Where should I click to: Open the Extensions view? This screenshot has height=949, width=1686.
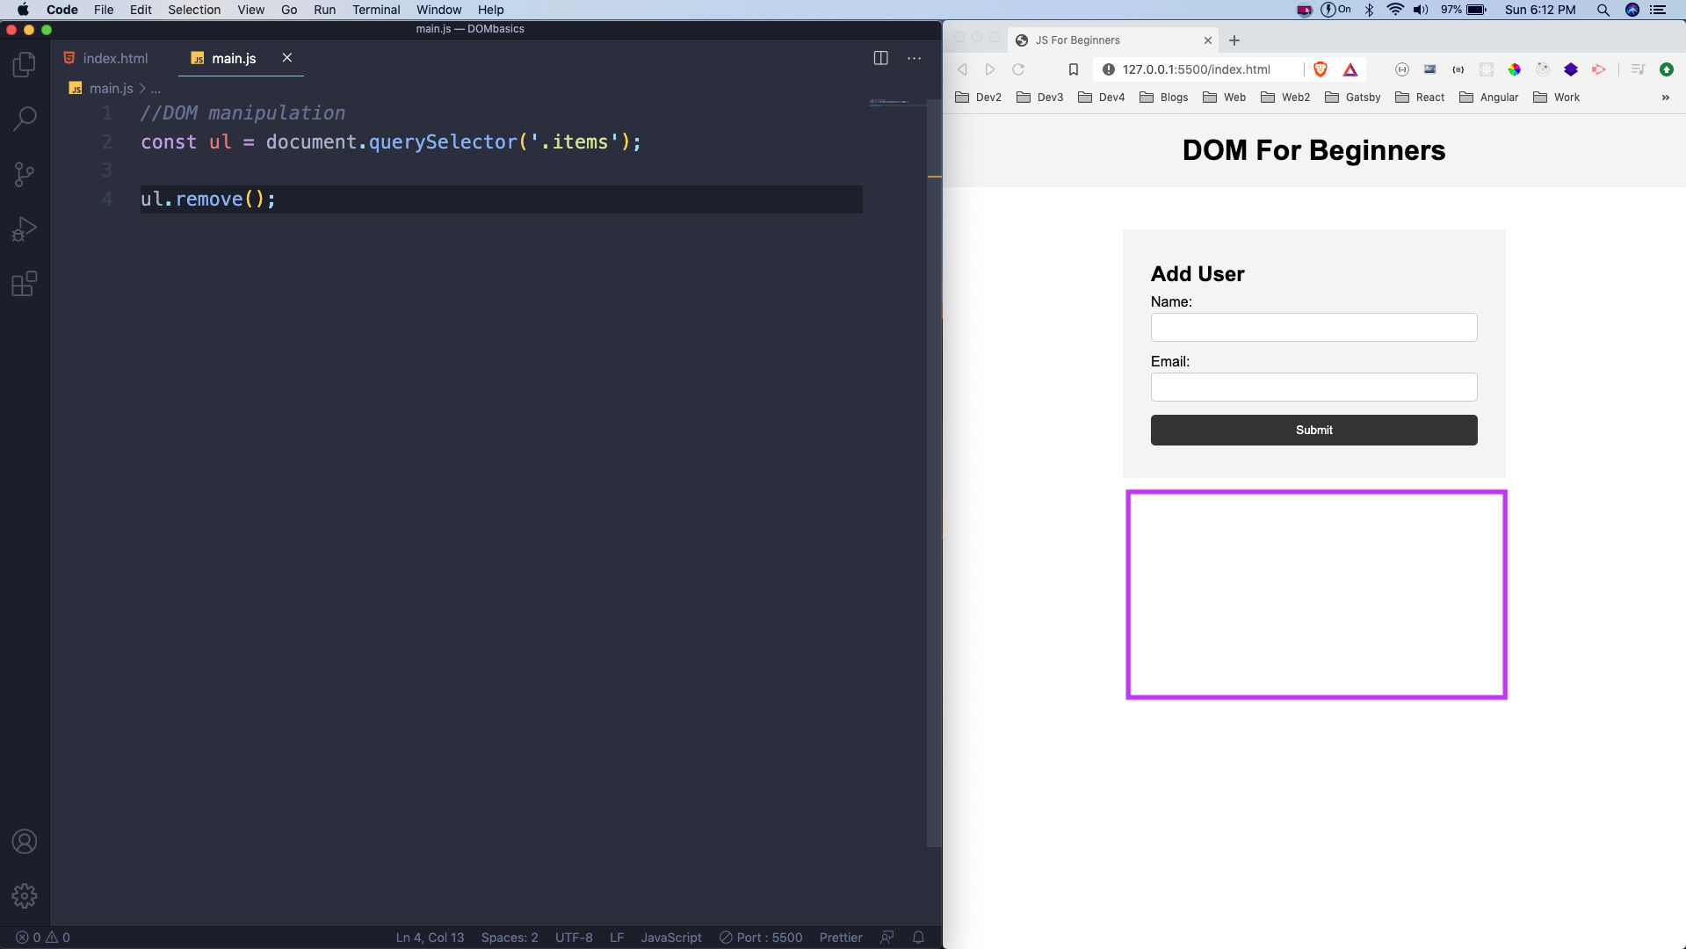pos(25,284)
